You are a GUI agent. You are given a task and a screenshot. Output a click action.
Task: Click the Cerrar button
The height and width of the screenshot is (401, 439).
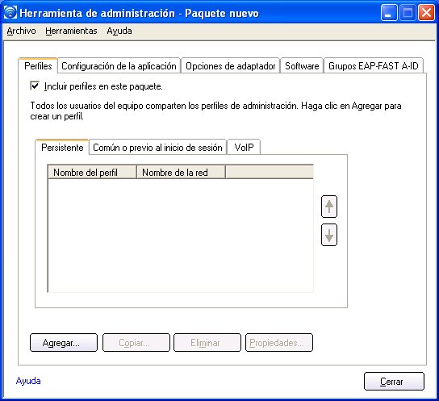coord(394,381)
